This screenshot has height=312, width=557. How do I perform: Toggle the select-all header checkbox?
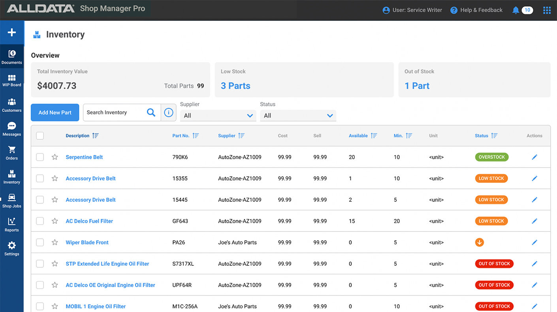coord(40,136)
